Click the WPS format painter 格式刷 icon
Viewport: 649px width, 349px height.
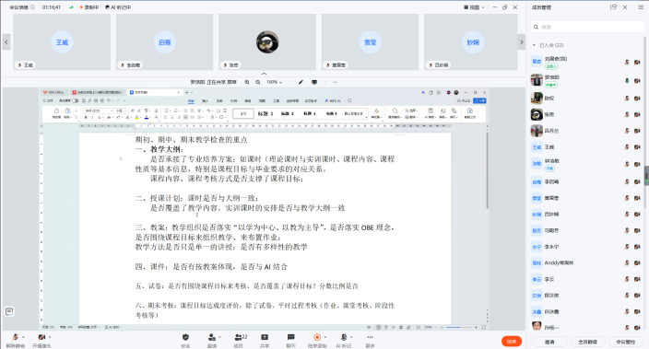pos(57,113)
